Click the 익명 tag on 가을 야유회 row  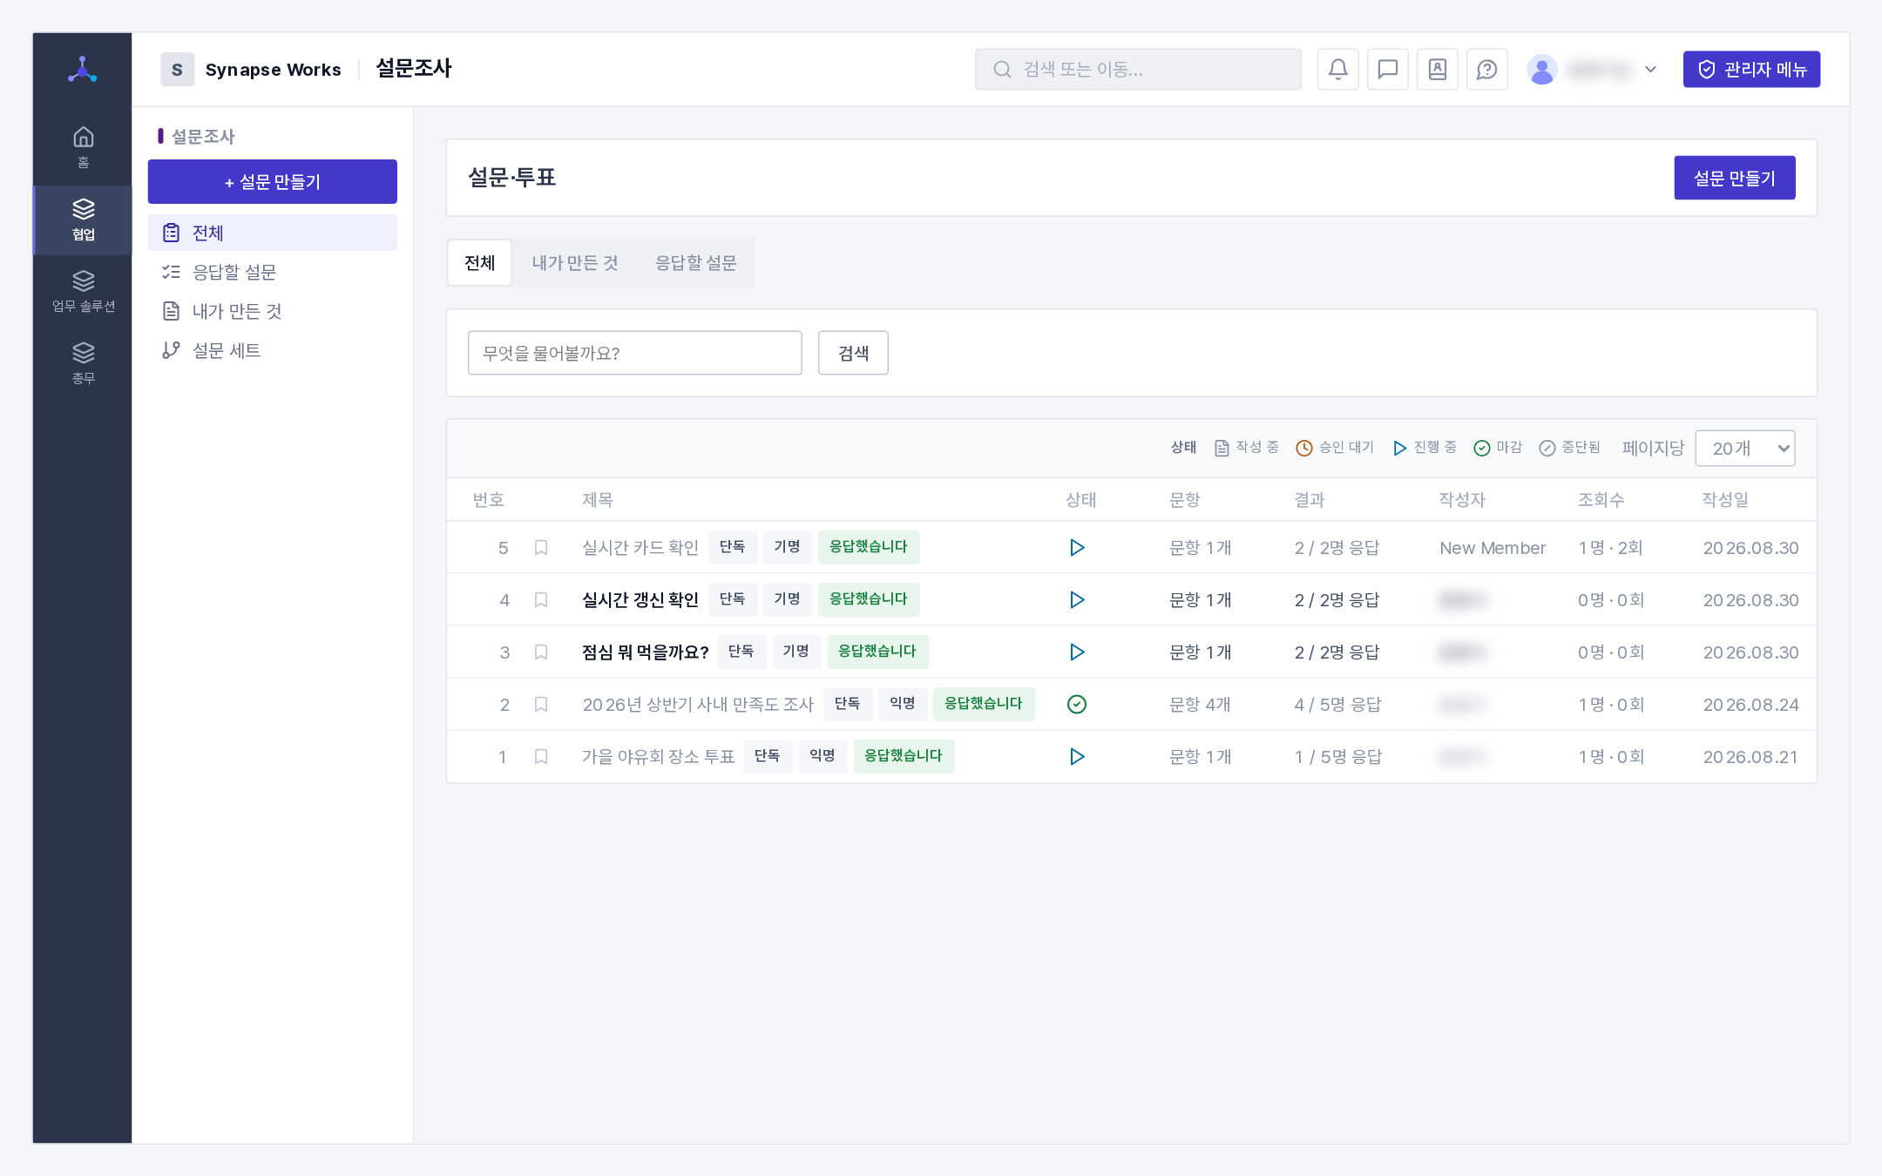tap(822, 756)
